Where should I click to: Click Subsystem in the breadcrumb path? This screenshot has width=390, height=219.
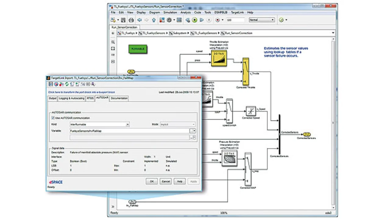179,33
